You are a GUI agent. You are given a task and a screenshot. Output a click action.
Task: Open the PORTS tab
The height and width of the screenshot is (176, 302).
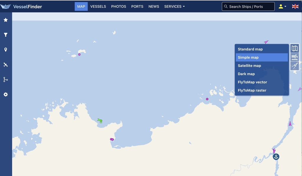[x=137, y=6]
